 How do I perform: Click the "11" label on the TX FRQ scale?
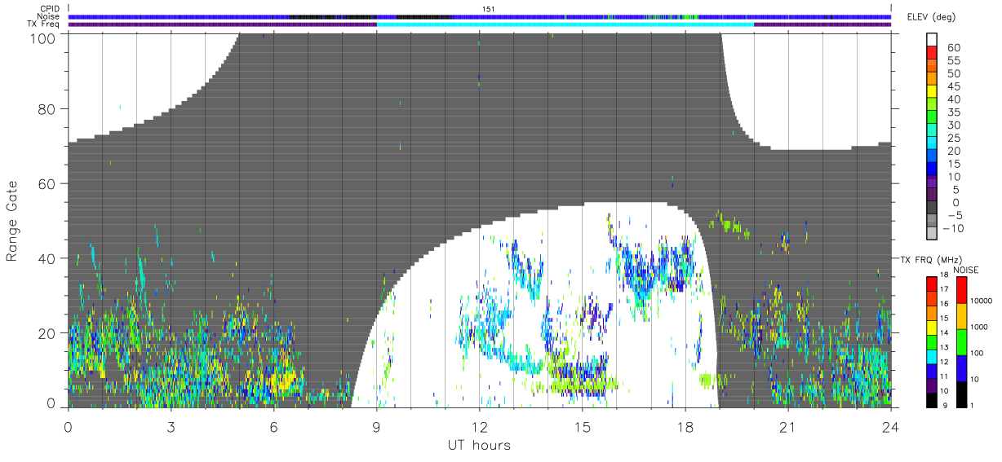click(x=946, y=376)
